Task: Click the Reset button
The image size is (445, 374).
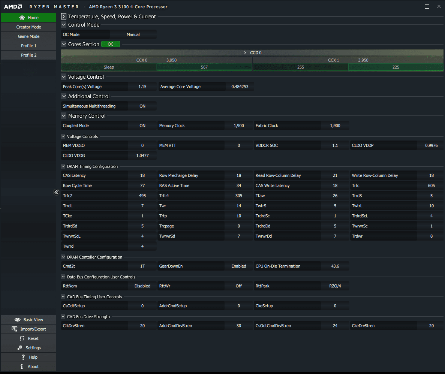Action: tap(28, 338)
